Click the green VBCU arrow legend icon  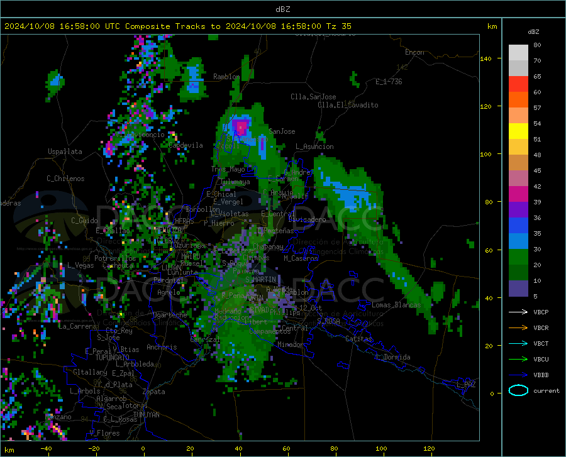coord(518,359)
